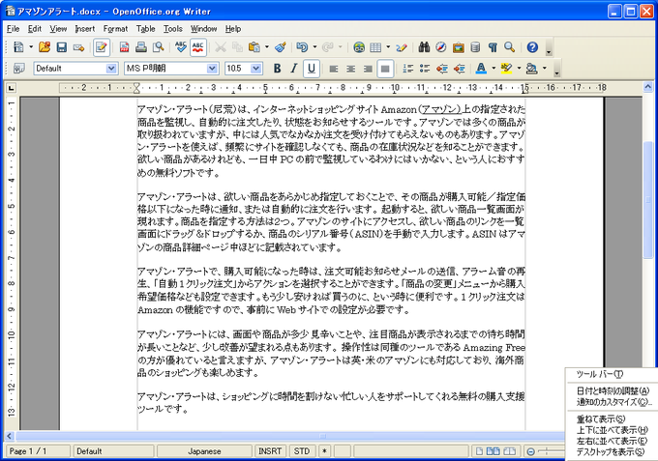Viewport: 658px width, 461px height.
Task: Run Spelling and Grammar check icon
Action: [181, 47]
